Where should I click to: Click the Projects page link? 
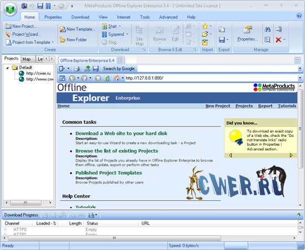pos(244,106)
